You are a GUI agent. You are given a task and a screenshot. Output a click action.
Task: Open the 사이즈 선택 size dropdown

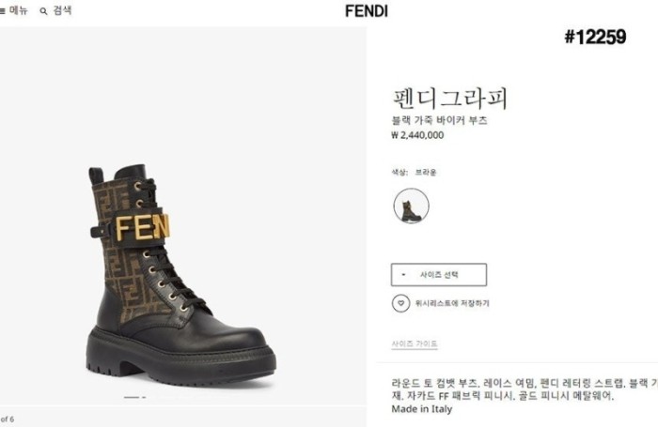click(x=439, y=275)
